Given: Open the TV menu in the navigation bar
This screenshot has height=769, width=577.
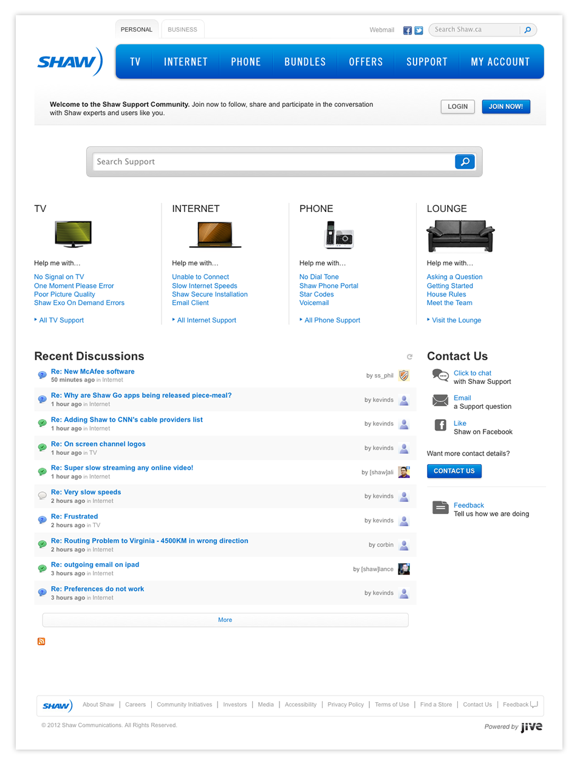Looking at the screenshot, I should pos(135,61).
